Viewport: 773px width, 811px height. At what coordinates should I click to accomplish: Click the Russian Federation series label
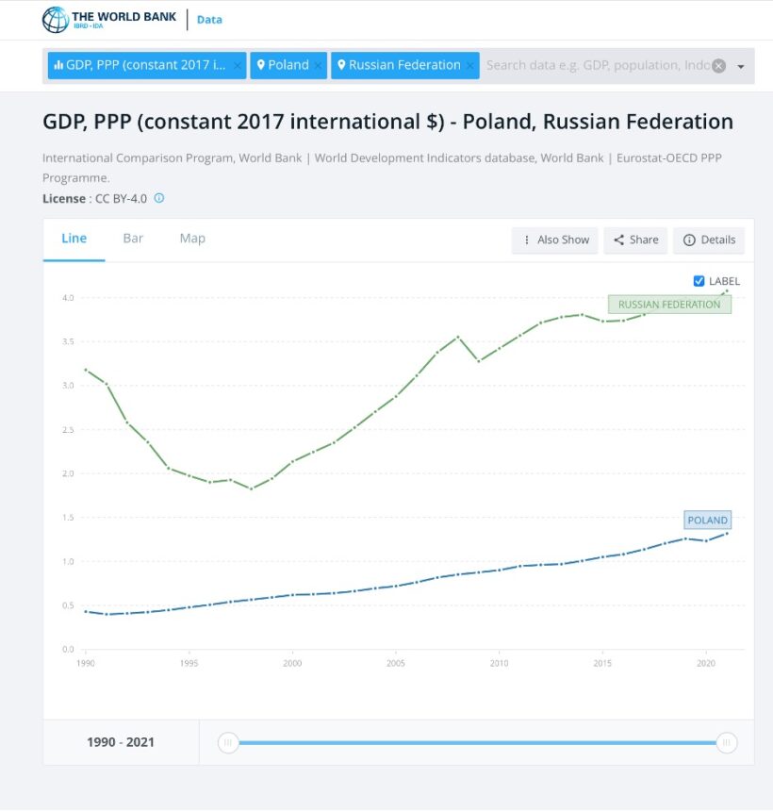(669, 305)
